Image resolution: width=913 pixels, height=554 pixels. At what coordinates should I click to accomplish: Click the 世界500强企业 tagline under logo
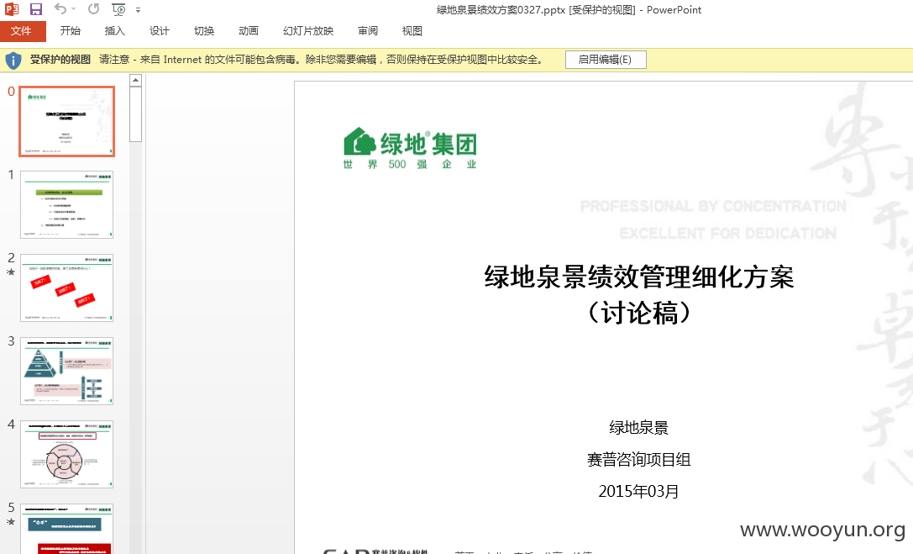pyautogui.click(x=411, y=164)
